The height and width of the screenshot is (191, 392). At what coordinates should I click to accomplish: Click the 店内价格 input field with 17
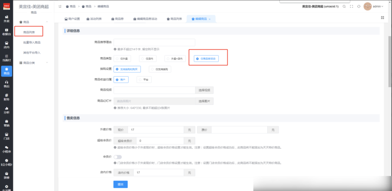(159, 173)
